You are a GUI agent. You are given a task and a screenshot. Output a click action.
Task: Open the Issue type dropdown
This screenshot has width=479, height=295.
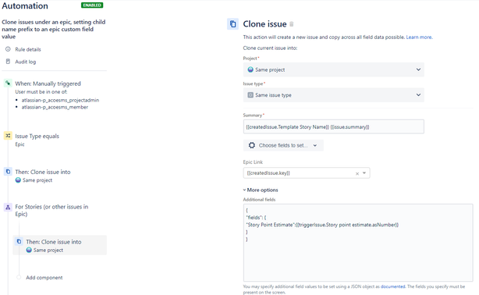pos(334,95)
